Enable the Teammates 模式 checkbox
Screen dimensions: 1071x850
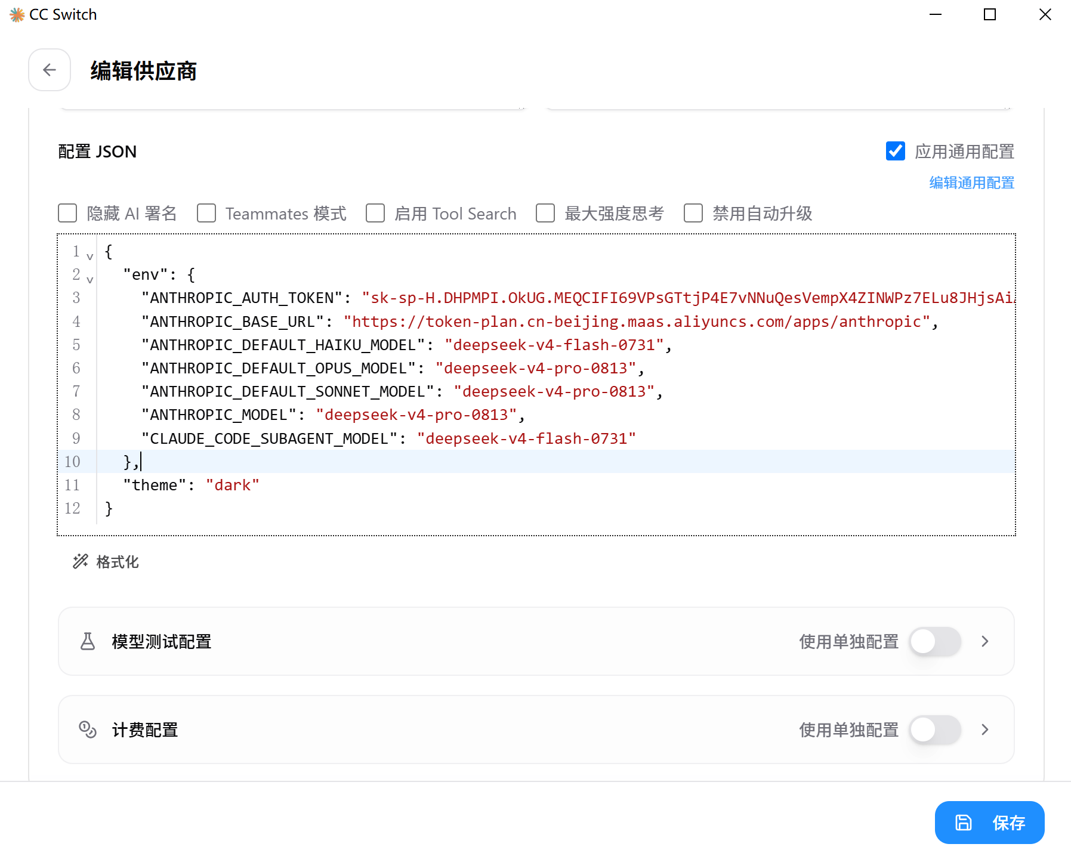click(206, 213)
